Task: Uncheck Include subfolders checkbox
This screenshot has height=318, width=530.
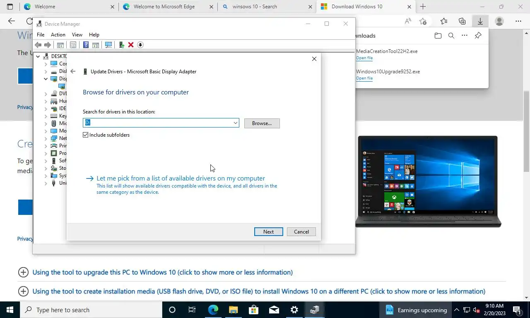Action: click(x=86, y=135)
